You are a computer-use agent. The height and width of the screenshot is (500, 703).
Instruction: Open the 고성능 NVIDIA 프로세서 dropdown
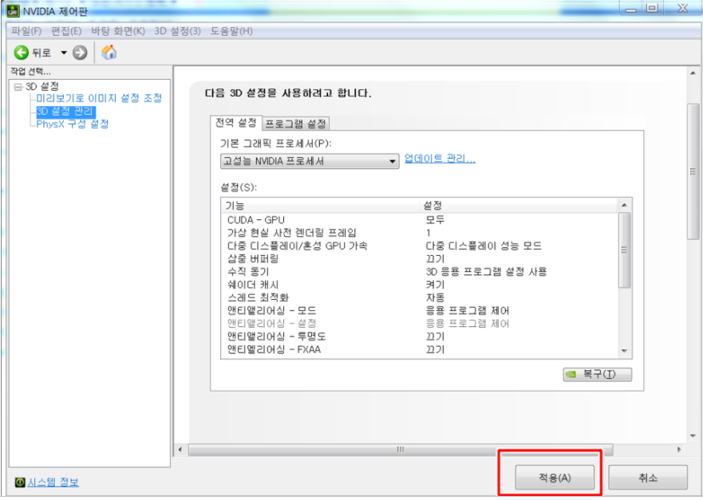[x=310, y=161]
